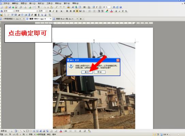Viewport: 185px width, 136px height.
Task: Click the align center icon
Action: point(71,11)
